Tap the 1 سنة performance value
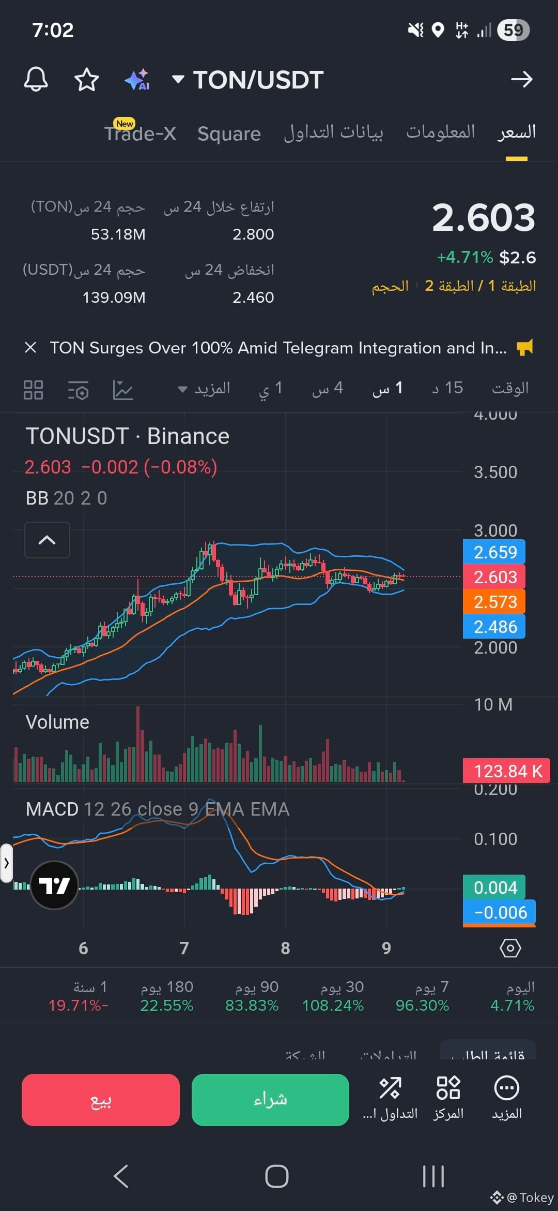The image size is (558, 1211). (x=79, y=1006)
